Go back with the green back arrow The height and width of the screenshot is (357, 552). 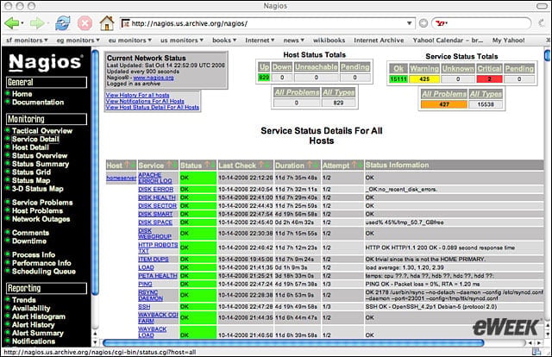pyautogui.click(x=11, y=23)
